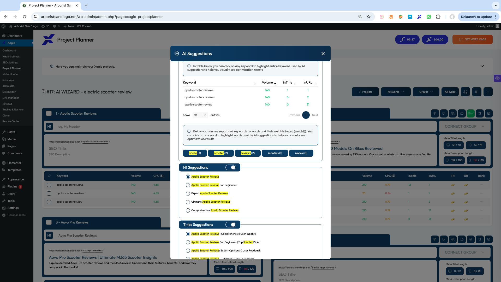Add a new group with plus icon

488,92
